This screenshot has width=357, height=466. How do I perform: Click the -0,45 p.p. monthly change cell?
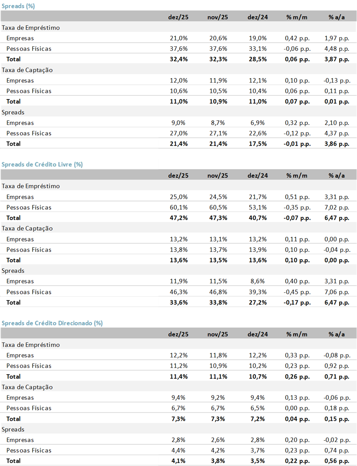297,292
